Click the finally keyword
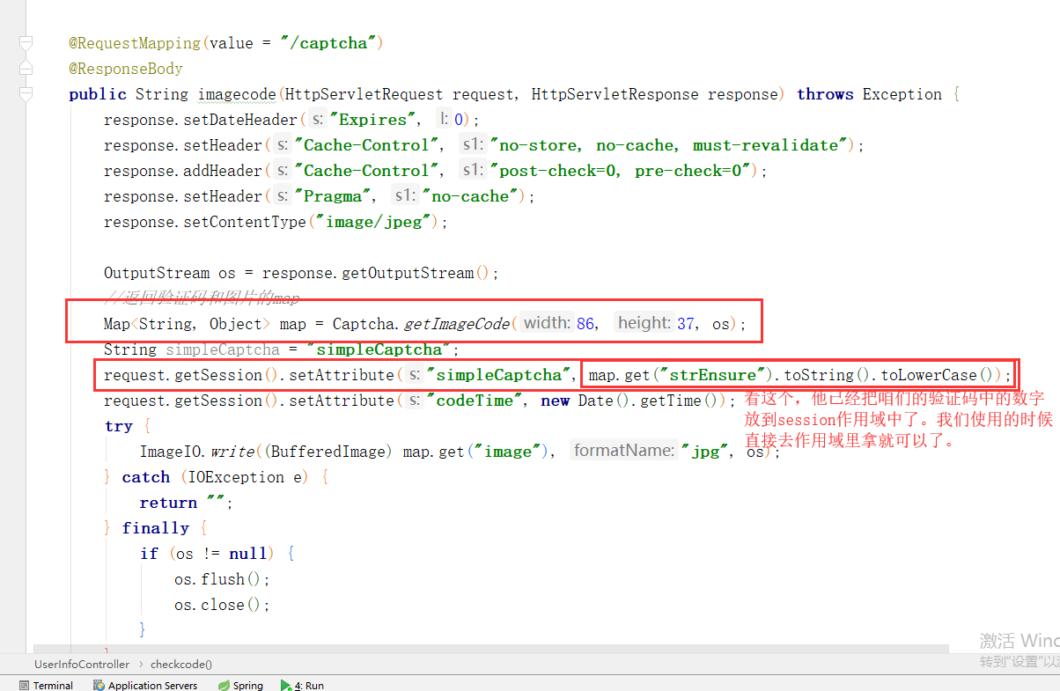1060x691 pixels. click(x=155, y=528)
